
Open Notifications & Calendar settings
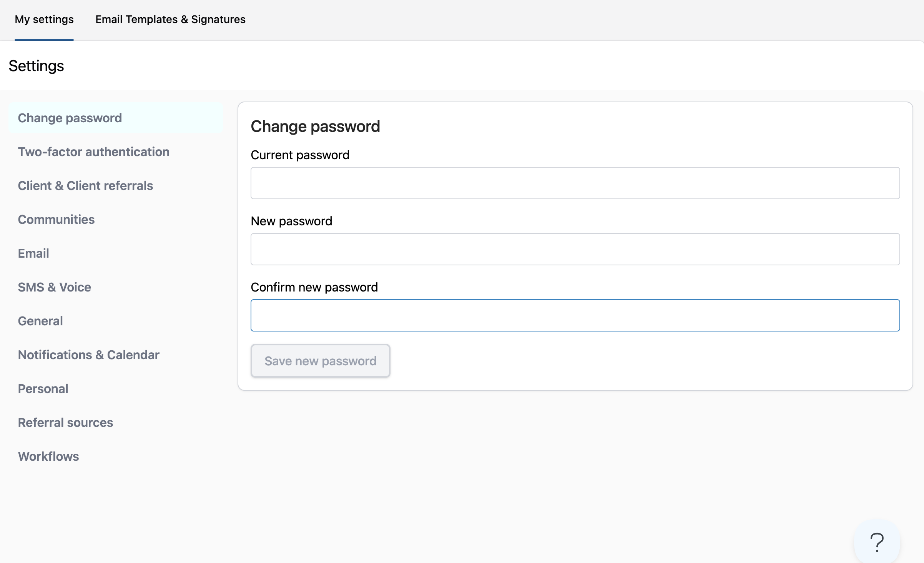click(x=88, y=355)
